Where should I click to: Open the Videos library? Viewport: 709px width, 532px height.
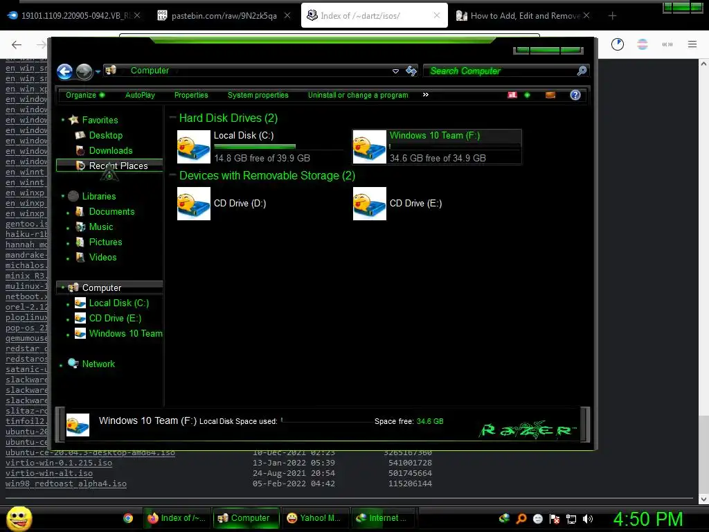[102, 258]
